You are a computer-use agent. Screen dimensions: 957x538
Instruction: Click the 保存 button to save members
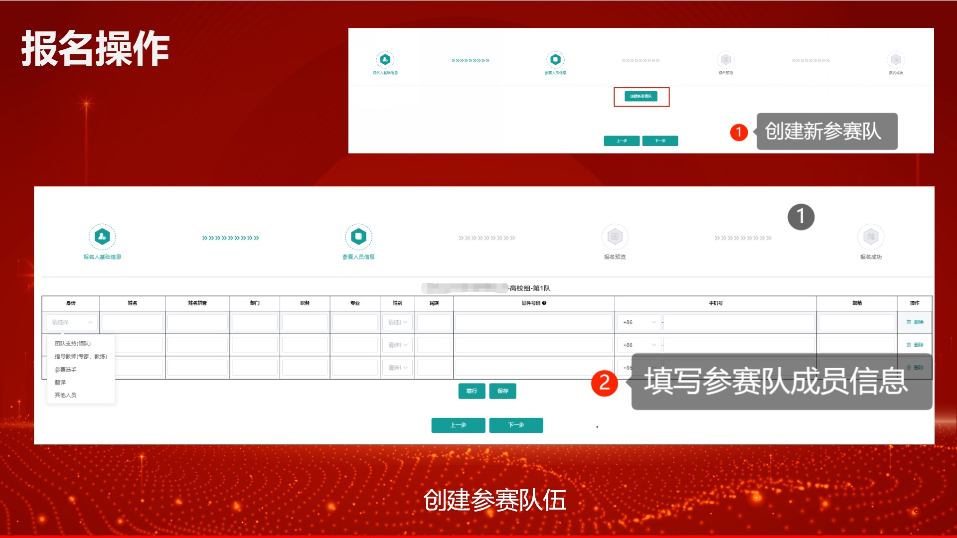(502, 391)
